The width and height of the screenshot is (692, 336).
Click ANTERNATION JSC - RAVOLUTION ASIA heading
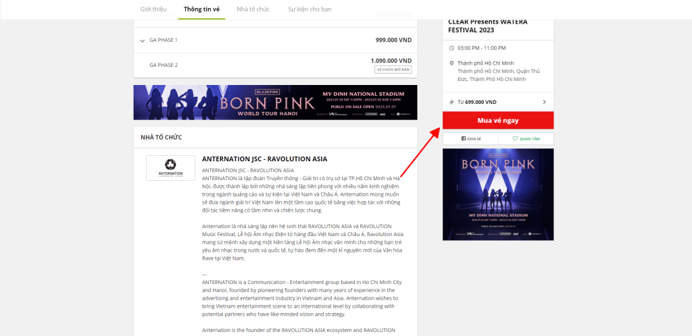point(264,159)
